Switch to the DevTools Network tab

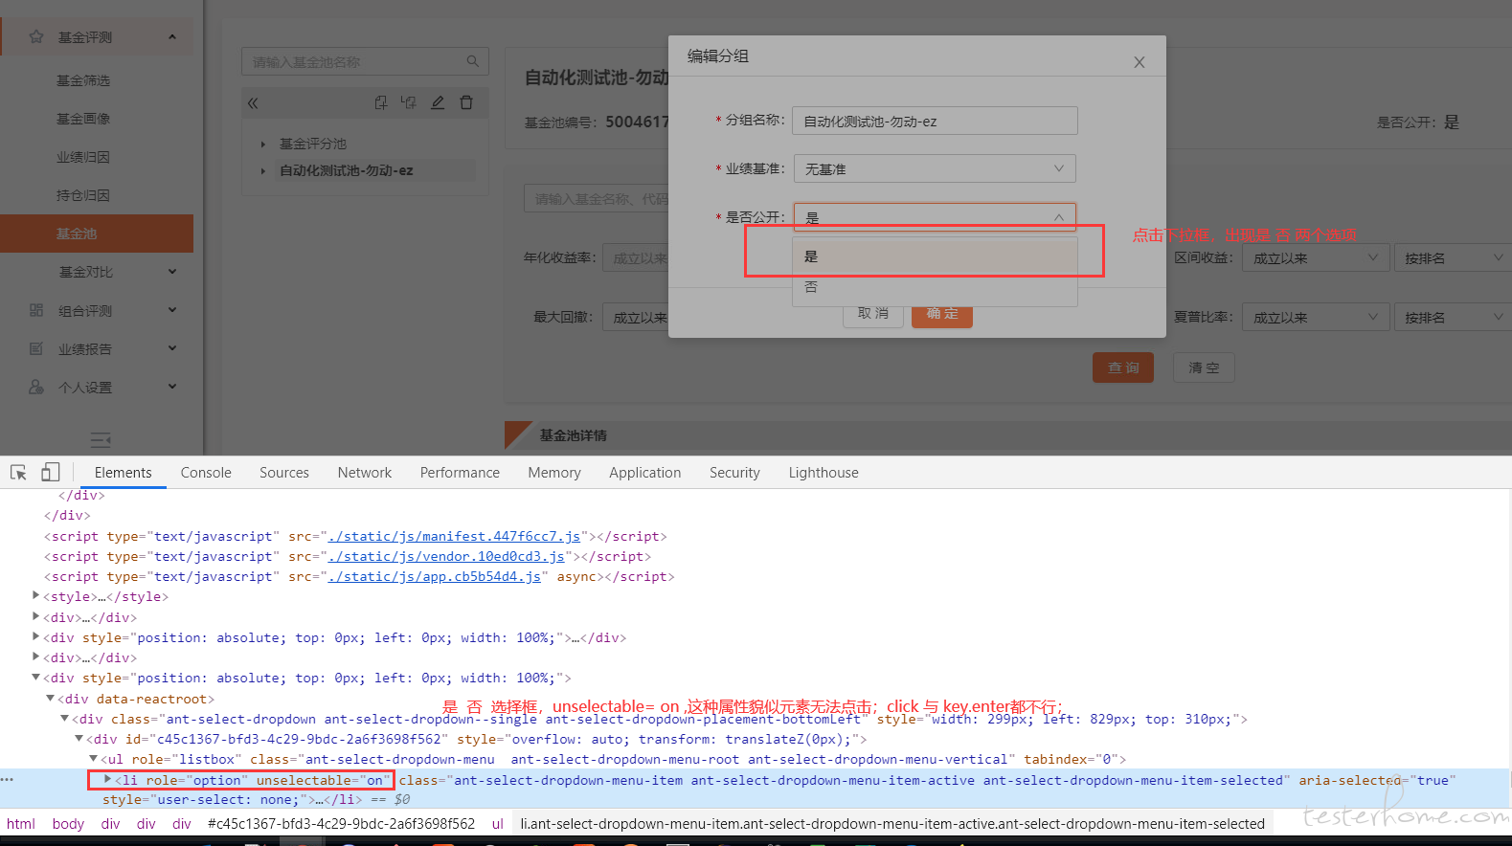point(365,473)
